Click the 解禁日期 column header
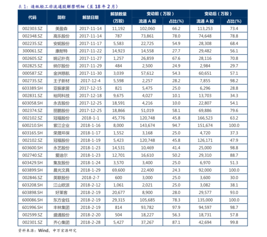The height and width of the screenshot is (237, 267). click(x=90, y=17)
